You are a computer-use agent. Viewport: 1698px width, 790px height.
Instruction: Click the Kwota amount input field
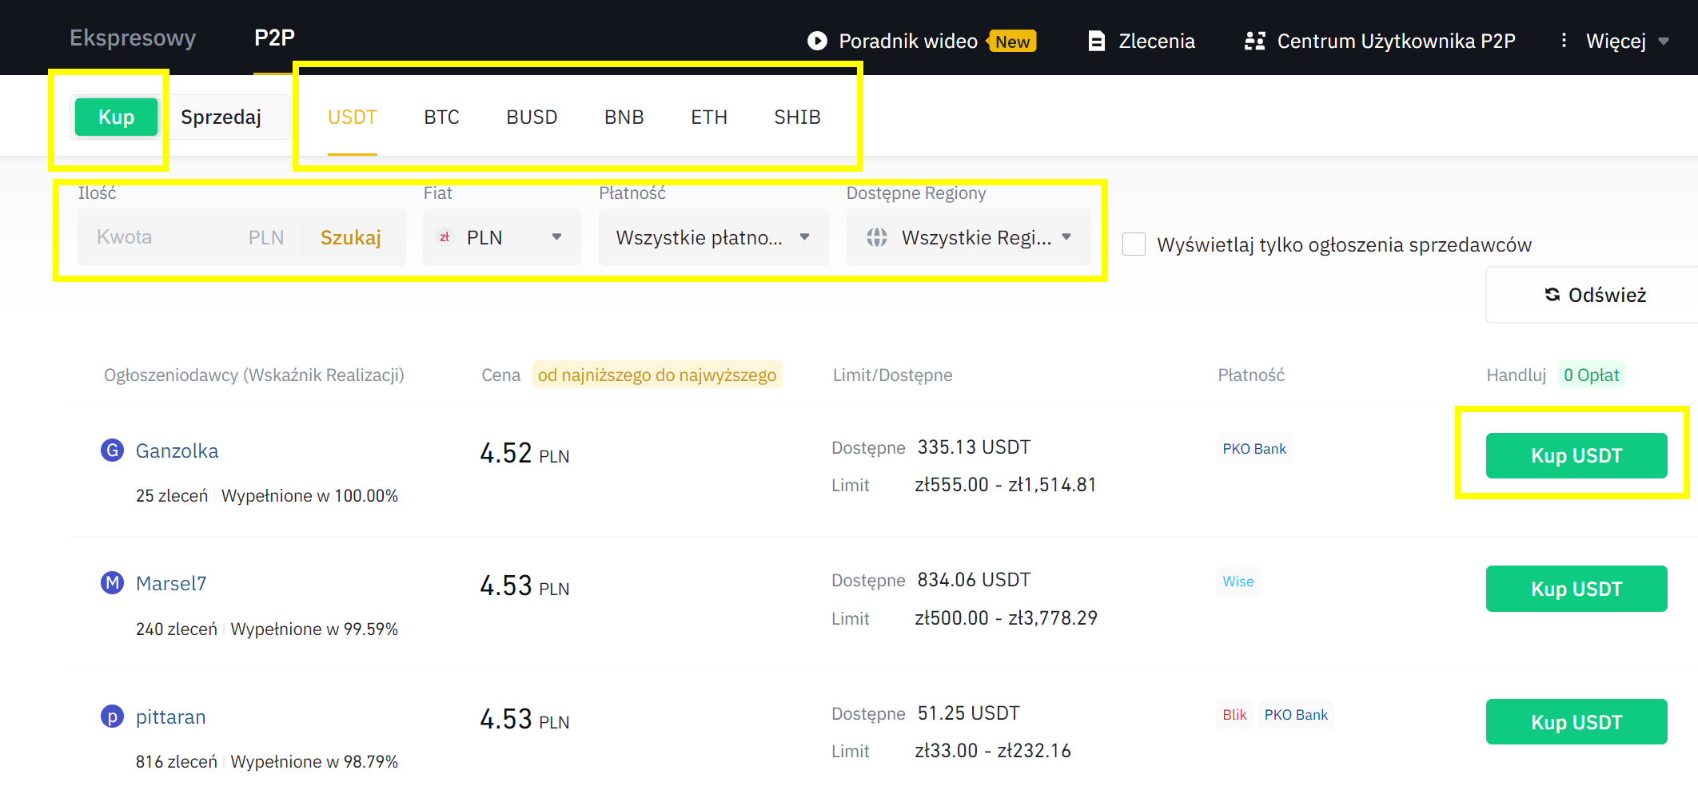[160, 237]
